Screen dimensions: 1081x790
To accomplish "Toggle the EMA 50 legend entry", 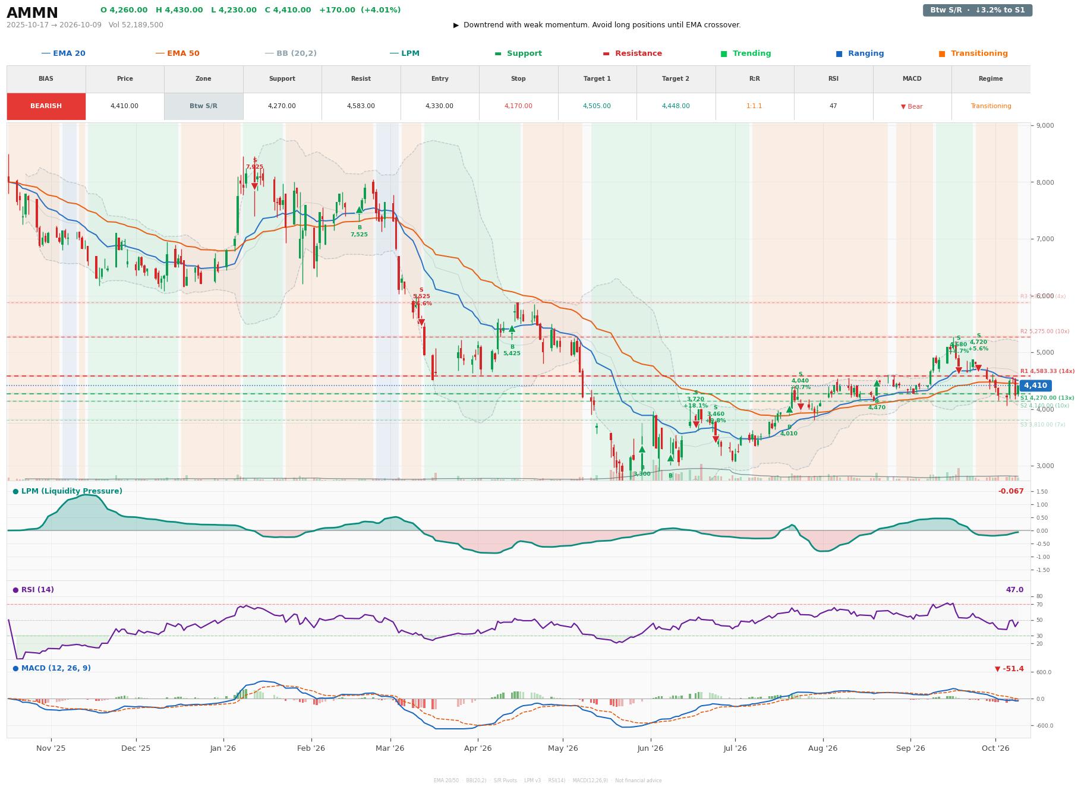I will 177,53.
